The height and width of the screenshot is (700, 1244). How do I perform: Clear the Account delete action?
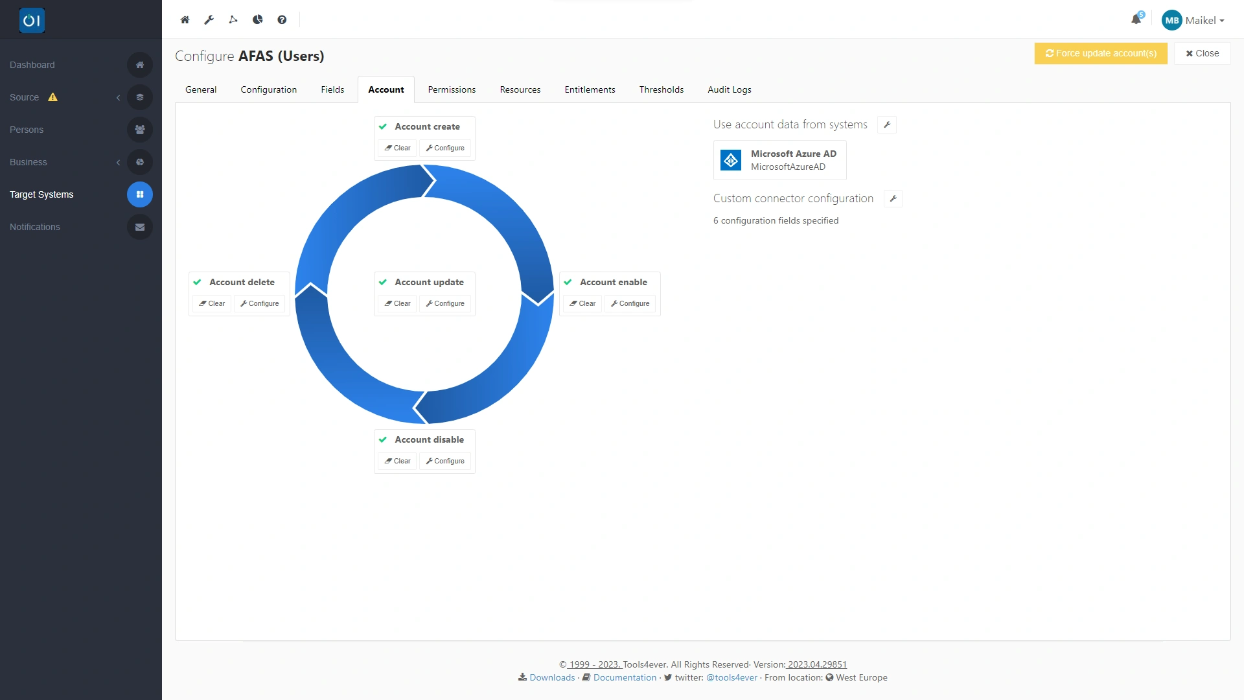point(212,303)
